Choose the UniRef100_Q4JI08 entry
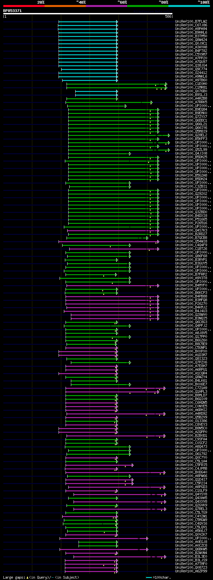 (191, 154)
